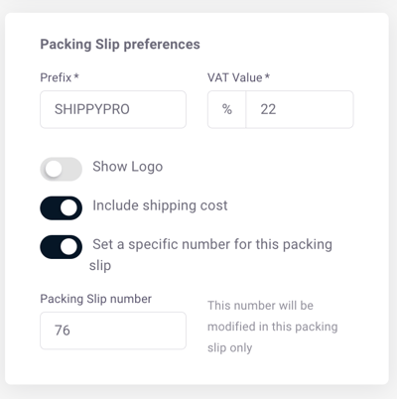Click the VAT Value field label
Viewport: 397px width, 399px height.
click(x=235, y=77)
